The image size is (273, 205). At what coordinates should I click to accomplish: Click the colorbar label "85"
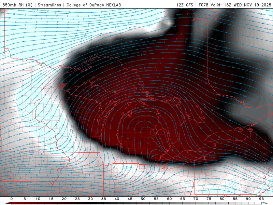235,199
